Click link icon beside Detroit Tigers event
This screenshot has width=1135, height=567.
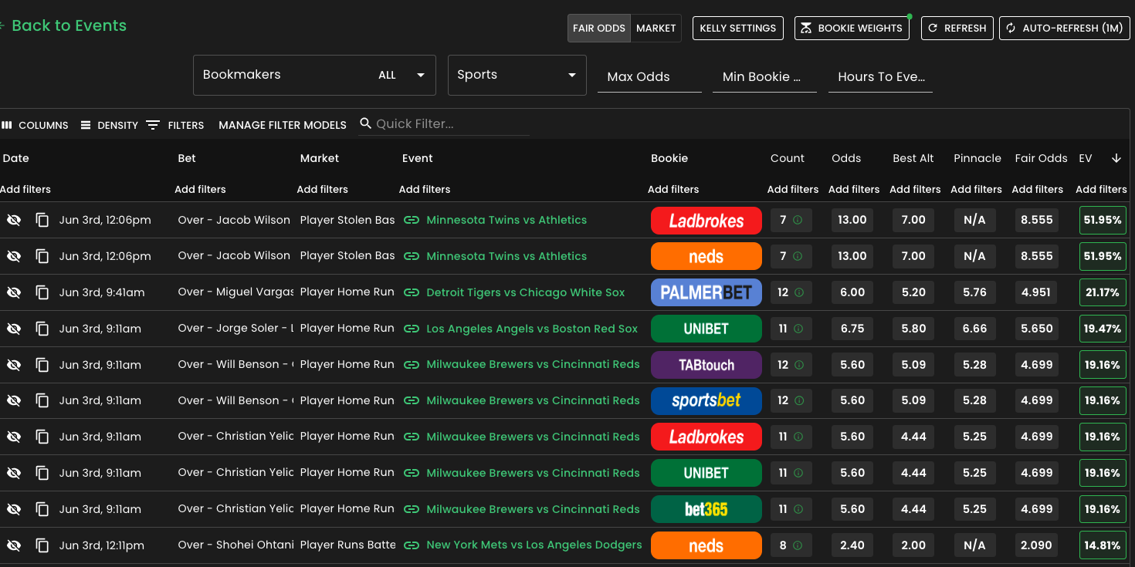412,292
